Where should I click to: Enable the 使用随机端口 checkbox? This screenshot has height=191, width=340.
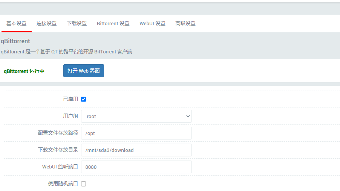pyautogui.click(x=83, y=184)
